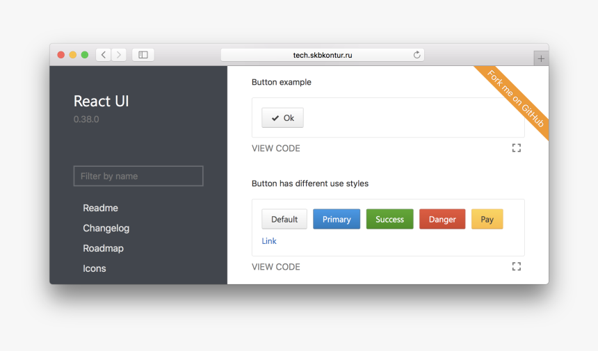Focus the Filter by name field

pyautogui.click(x=138, y=176)
